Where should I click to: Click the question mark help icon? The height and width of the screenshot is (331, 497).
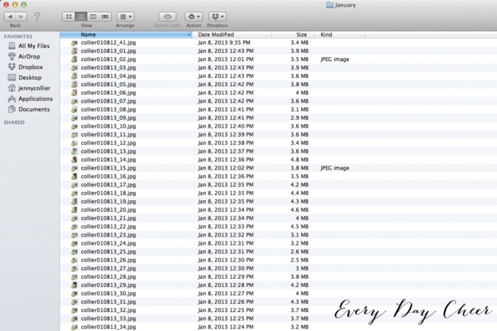tap(37, 16)
